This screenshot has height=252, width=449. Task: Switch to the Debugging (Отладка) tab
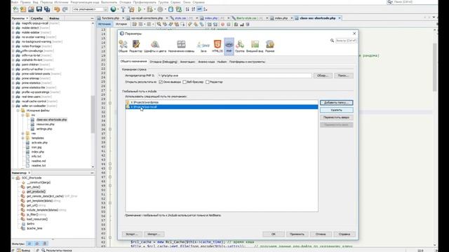(x=163, y=62)
